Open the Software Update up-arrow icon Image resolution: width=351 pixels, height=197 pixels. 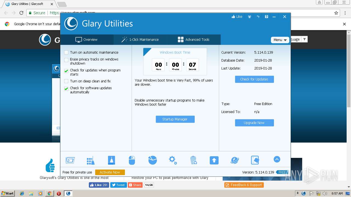point(214,160)
